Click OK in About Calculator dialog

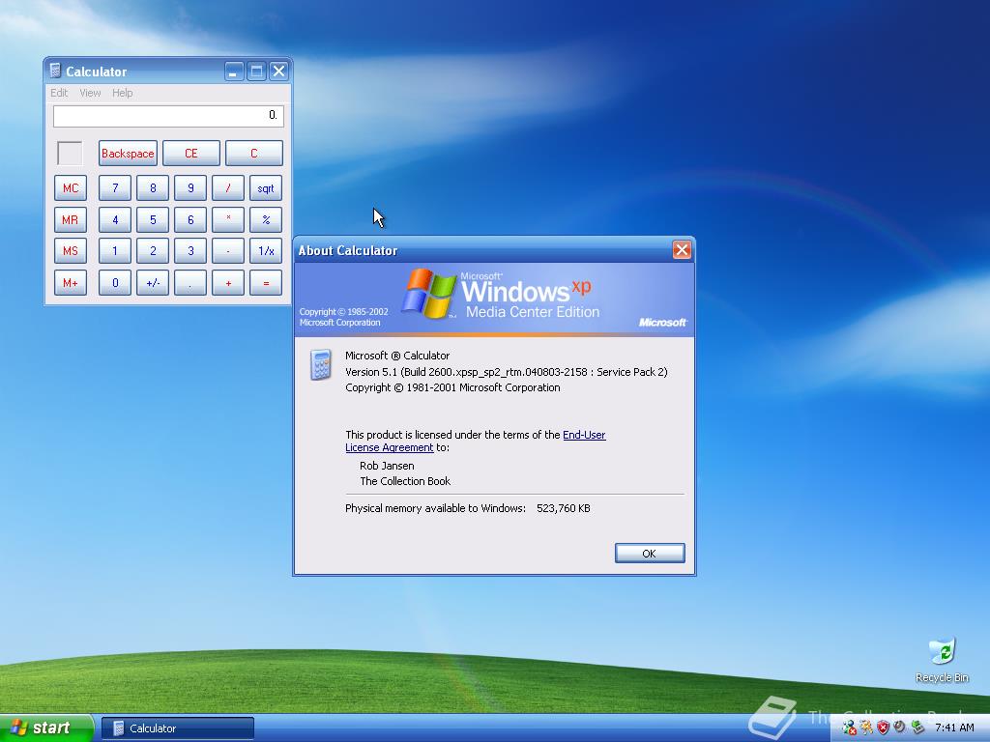tap(650, 554)
